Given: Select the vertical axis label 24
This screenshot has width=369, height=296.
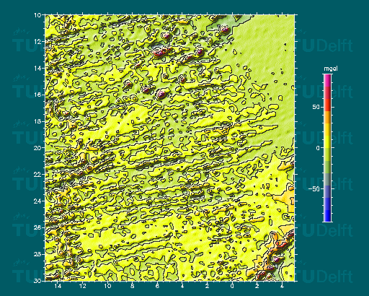Looking at the screenshot, I should 37,201.
